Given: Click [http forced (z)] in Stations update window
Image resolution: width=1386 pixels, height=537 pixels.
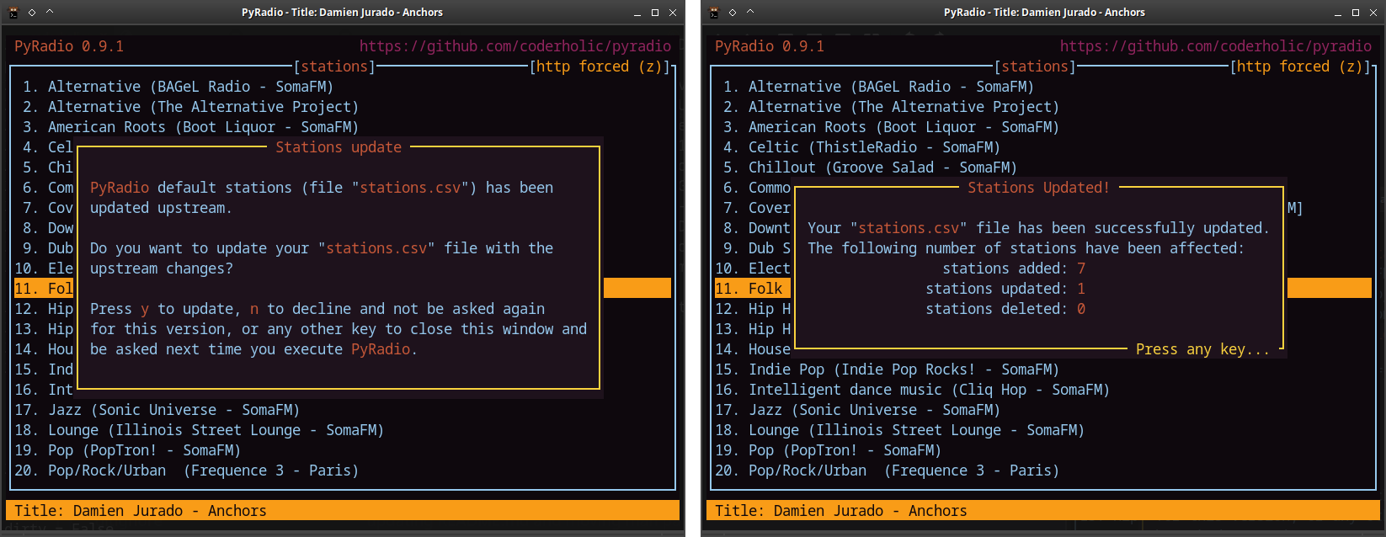Looking at the screenshot, I should [600, 66].
